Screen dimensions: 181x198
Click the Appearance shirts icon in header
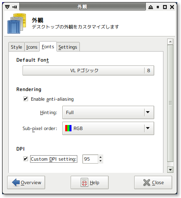coord(17,23)
